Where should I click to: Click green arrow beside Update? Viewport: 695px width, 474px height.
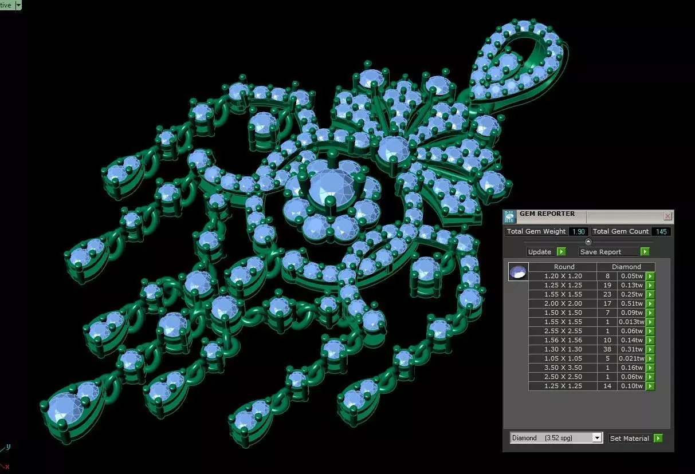[562, 252]
